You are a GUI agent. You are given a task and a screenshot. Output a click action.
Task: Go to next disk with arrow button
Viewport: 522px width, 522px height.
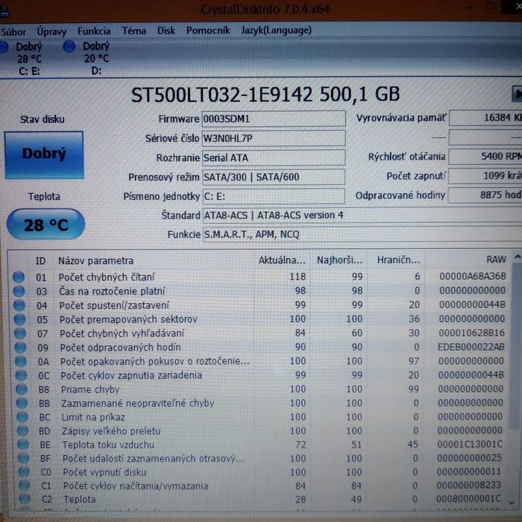click(517, 93)
